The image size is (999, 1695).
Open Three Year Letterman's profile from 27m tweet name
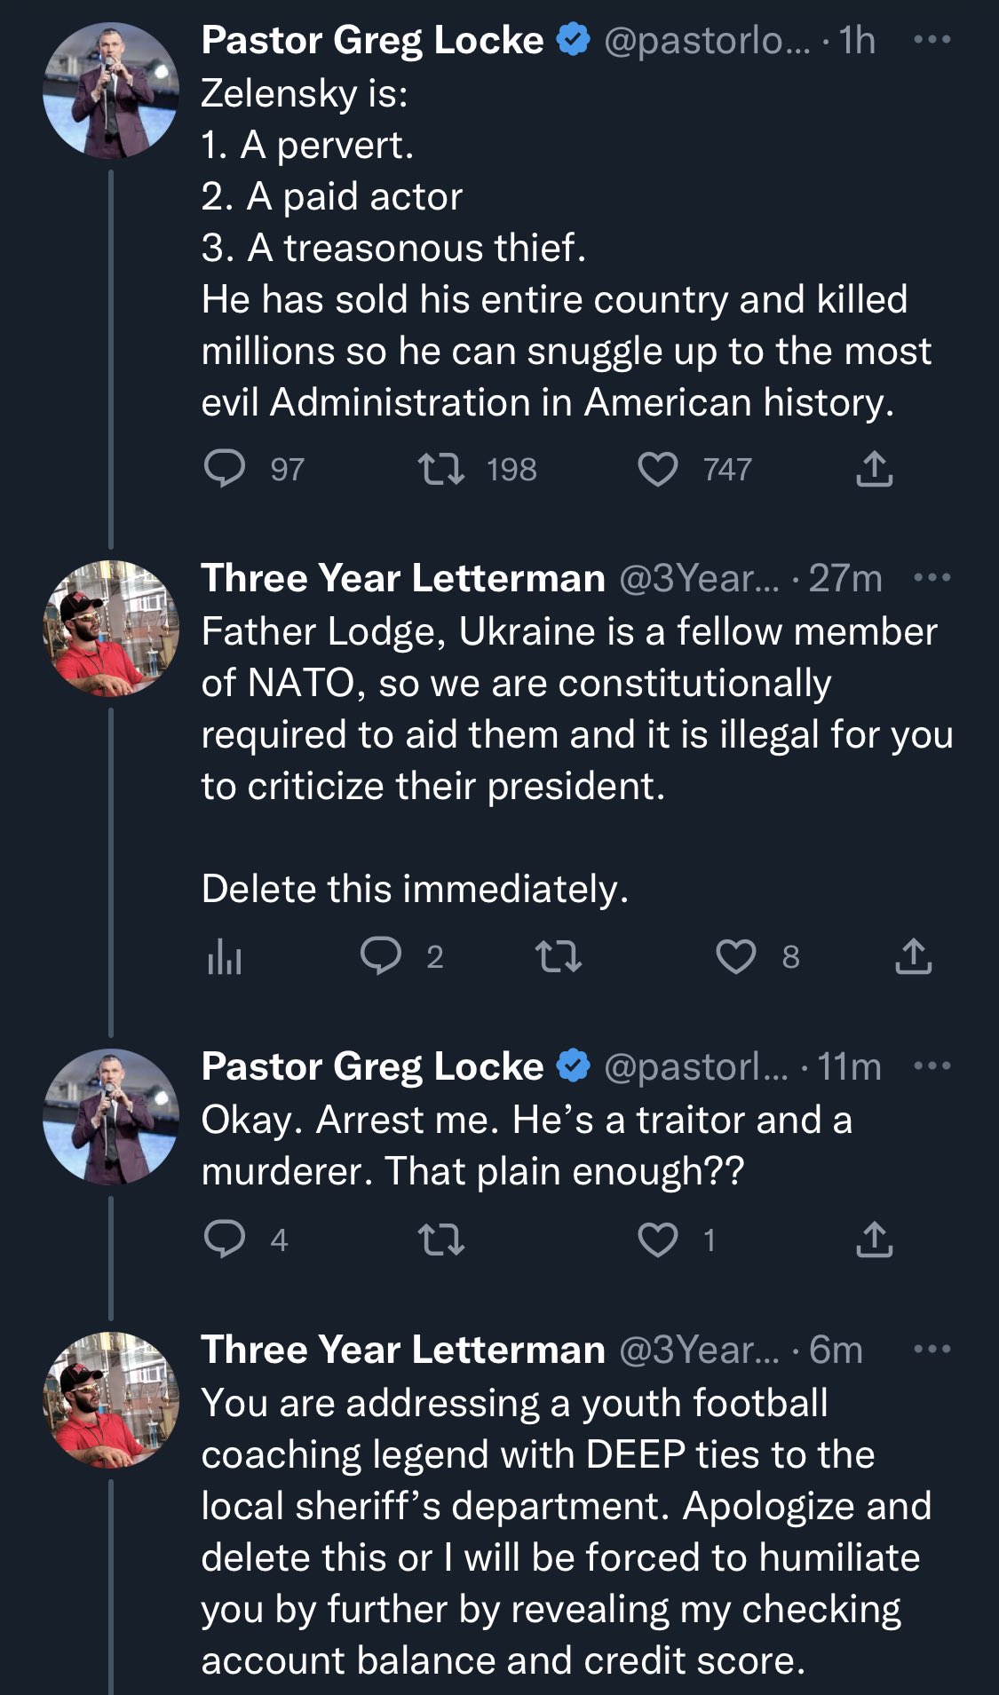point(403,578)
